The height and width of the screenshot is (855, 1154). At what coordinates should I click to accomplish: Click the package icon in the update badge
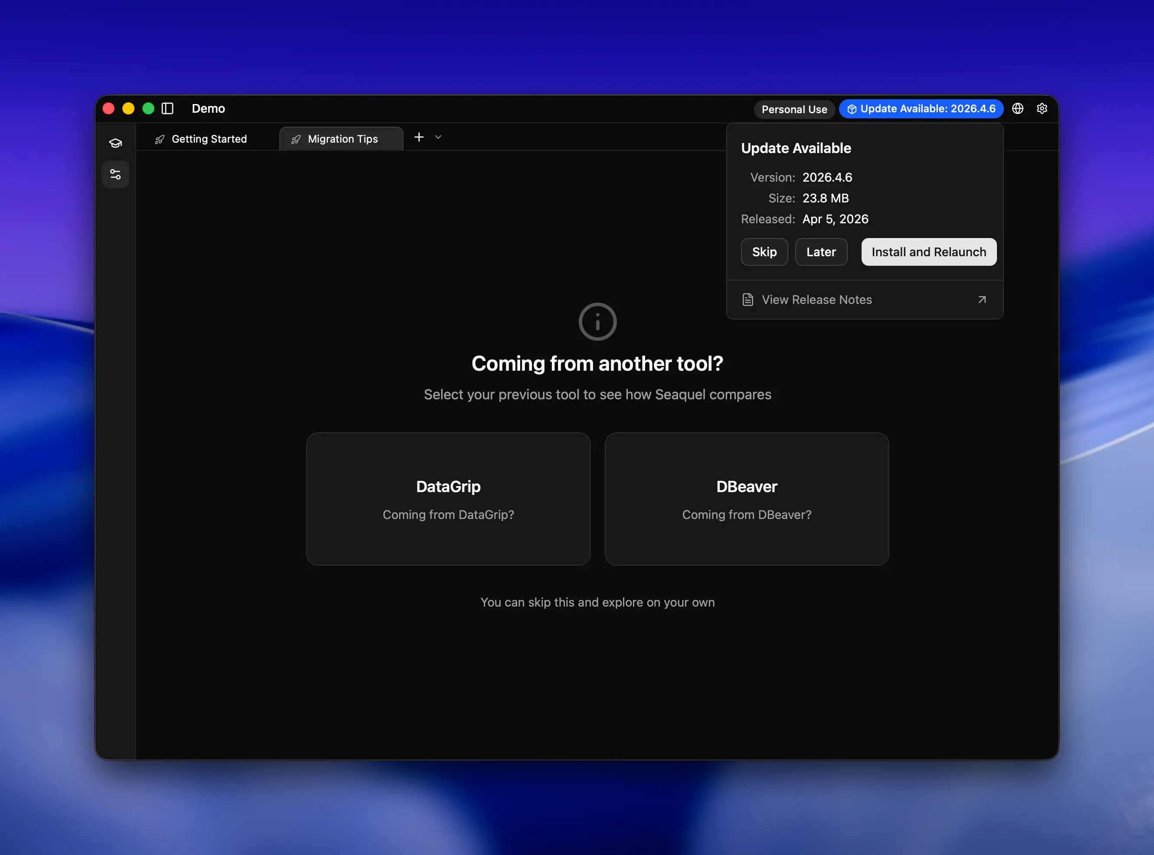[x=852, y=109]
